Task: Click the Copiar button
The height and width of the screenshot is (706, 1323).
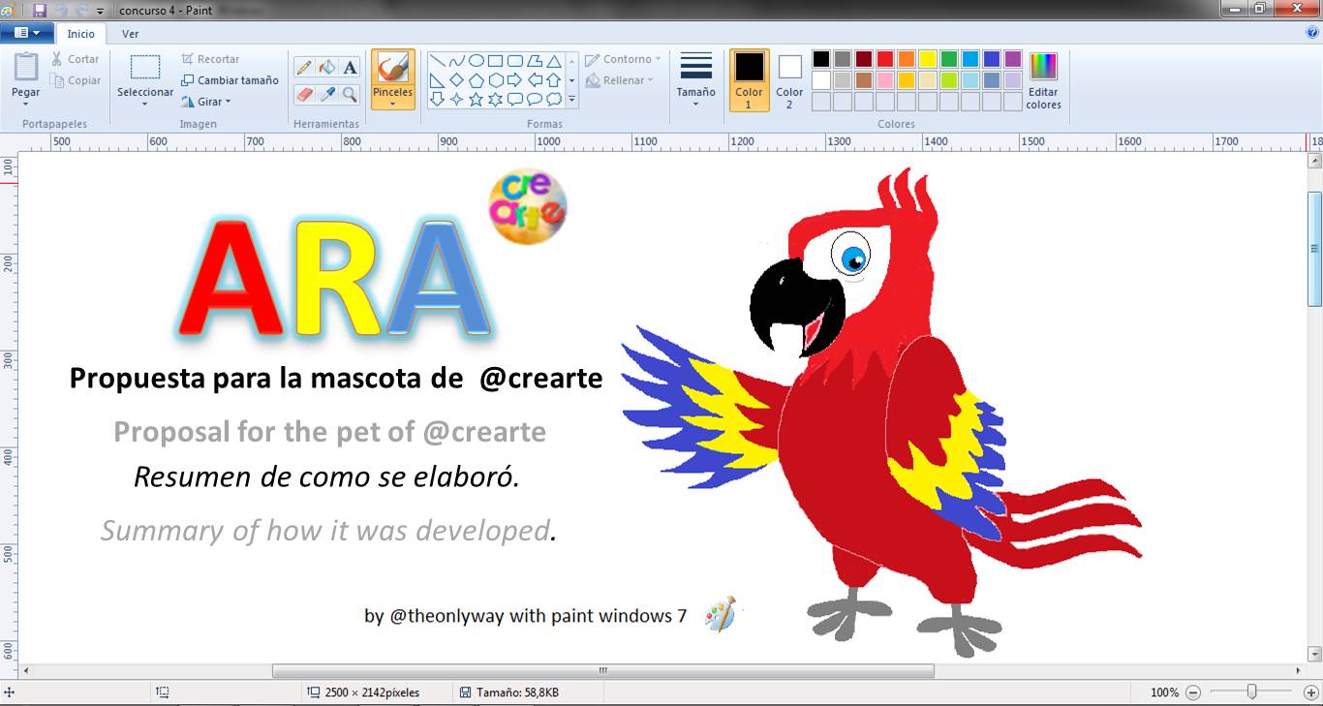Action: click(75, 80)
